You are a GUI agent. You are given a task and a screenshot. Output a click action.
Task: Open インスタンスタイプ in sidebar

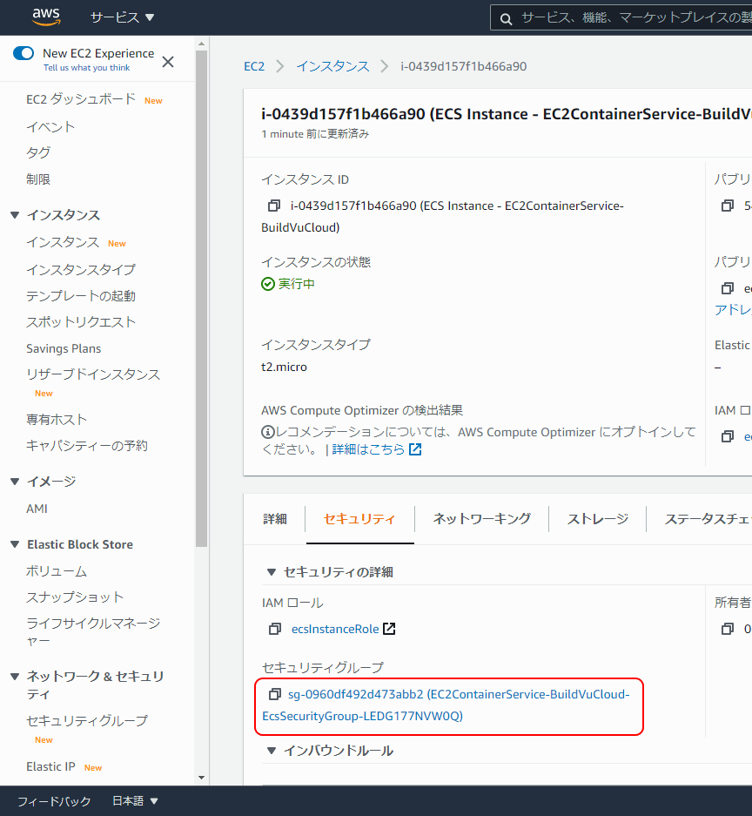tap(81, 270)
